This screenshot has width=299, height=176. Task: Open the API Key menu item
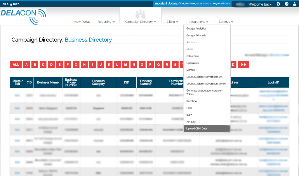point(191,122)
